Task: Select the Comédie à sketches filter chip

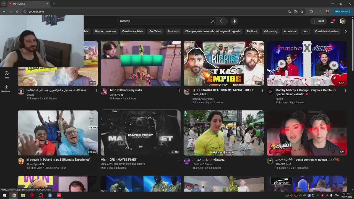Action: click(327, 32)
